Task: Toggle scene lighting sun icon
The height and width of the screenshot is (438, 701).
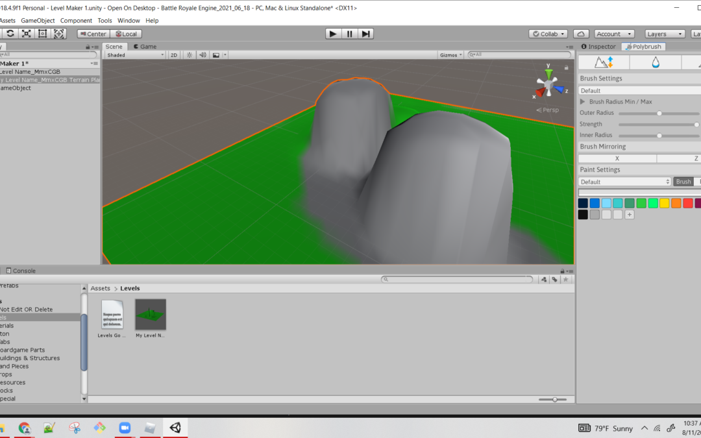Action: [x=190, y=55]
